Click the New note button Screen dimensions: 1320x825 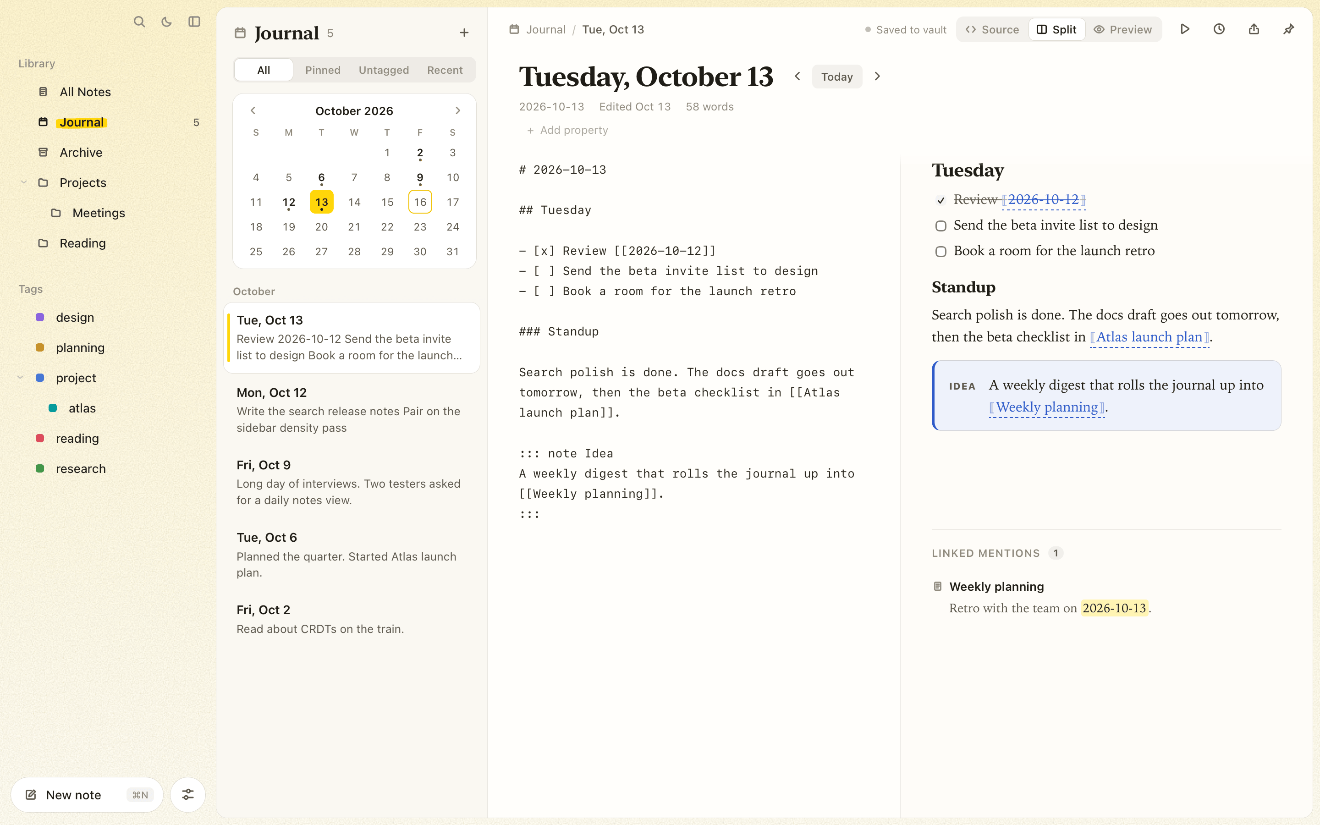pos(87,794)
